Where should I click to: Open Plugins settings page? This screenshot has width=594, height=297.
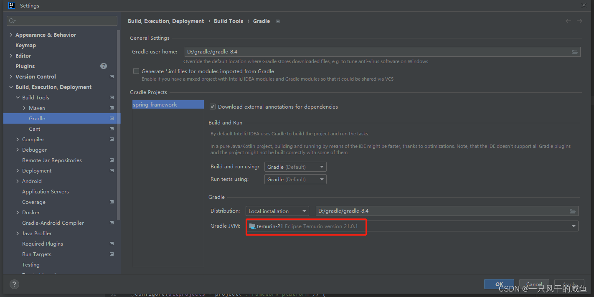point(25,66)
